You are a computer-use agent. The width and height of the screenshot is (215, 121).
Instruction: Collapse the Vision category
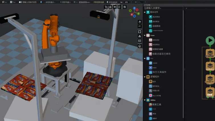tap(145, 35)
